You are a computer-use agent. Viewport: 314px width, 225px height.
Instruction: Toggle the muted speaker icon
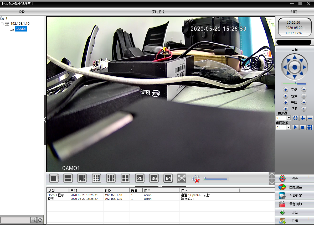point(196,179)
